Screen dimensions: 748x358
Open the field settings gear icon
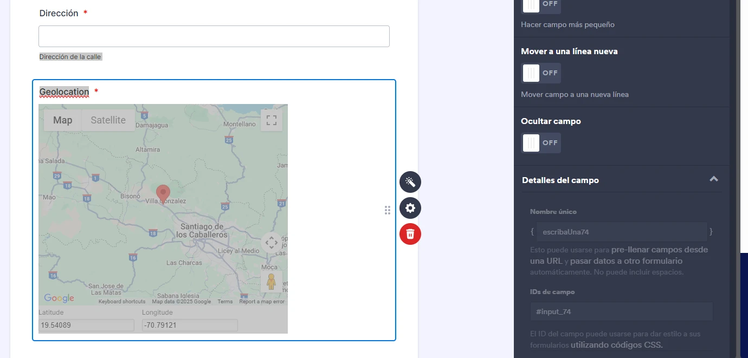410,208
